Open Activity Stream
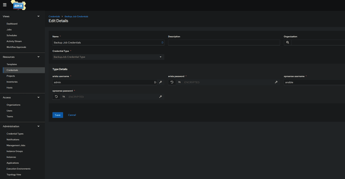 [x=14, y=41]
